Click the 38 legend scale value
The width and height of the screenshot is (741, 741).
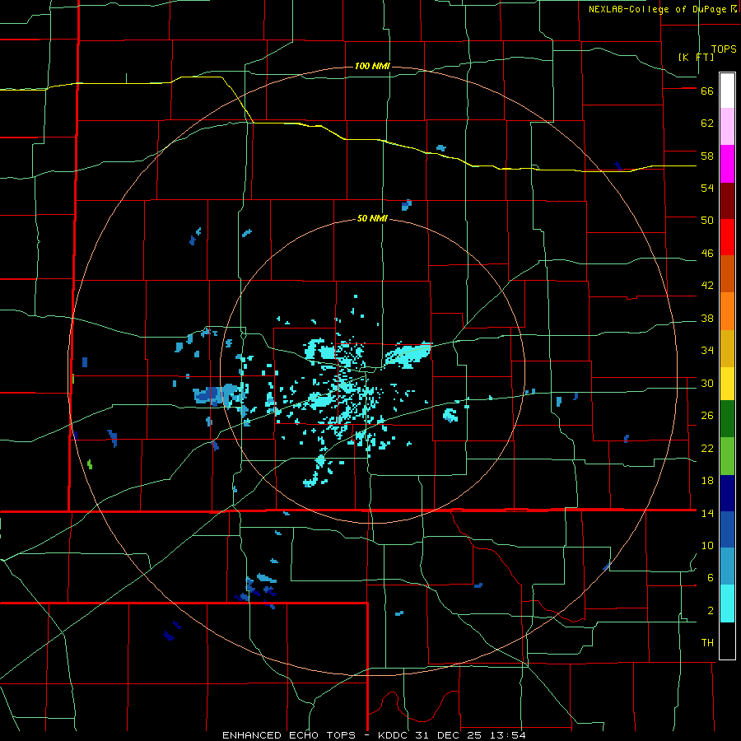tap(707, 318)
